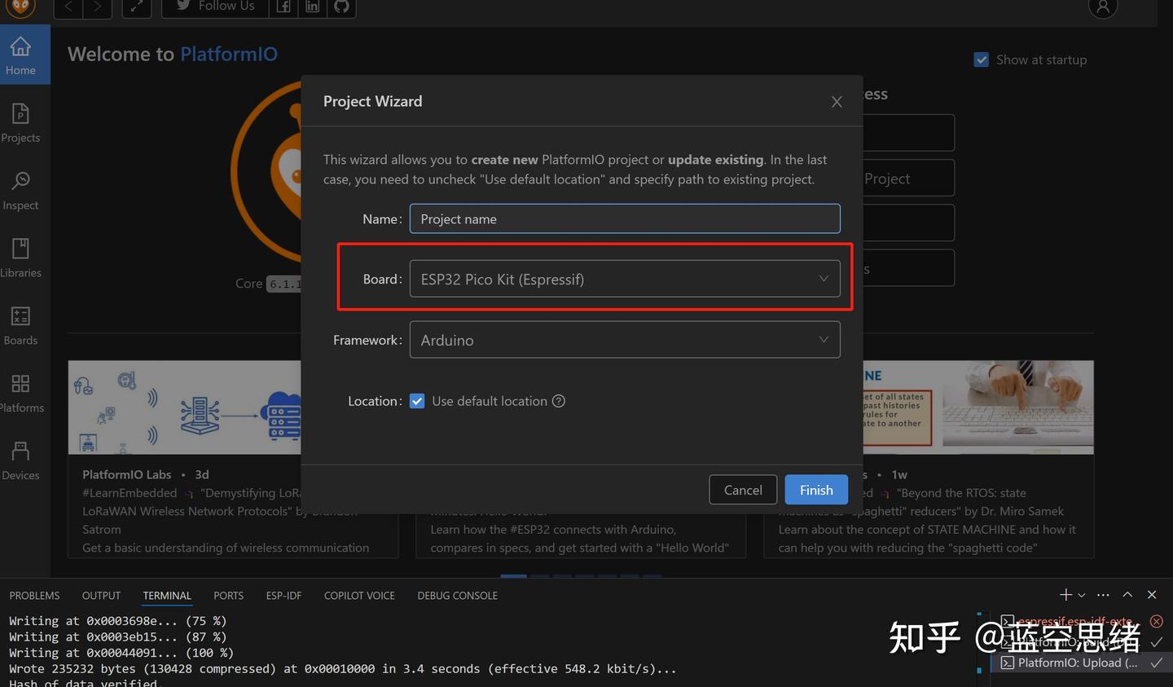1173x687 pixels.
Task: Click the error icon on the espressif terminal entry
Action: click(x=1156, y=621)
